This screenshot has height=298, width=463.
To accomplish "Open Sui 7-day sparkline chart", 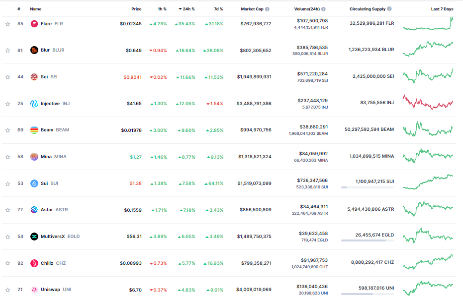I will pyautogui.click(x=428, y=182).
